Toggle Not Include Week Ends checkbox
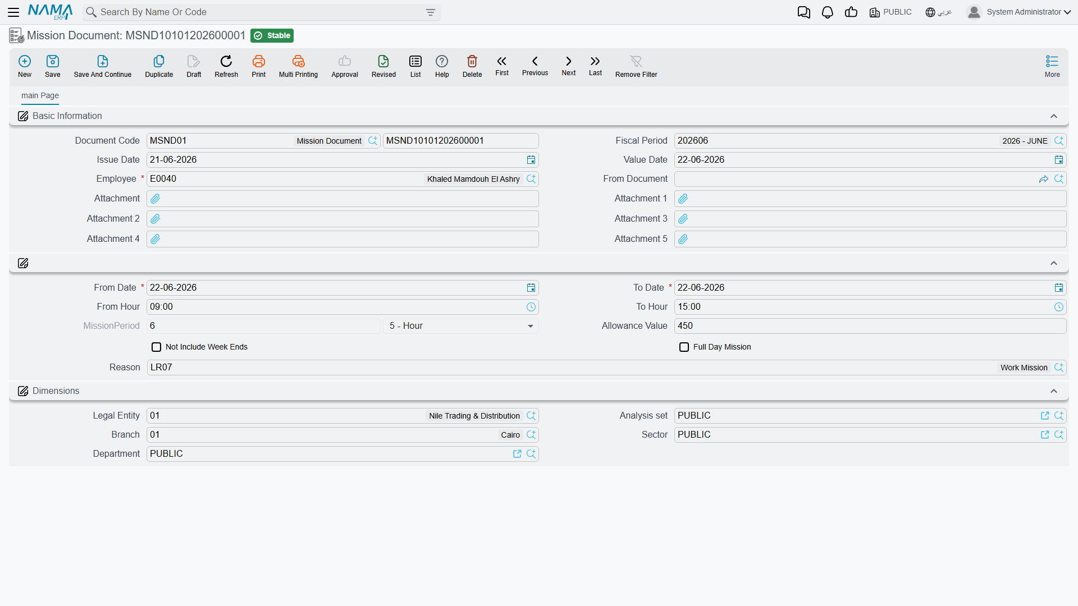 pyautogui.click(x=156, y=347)
